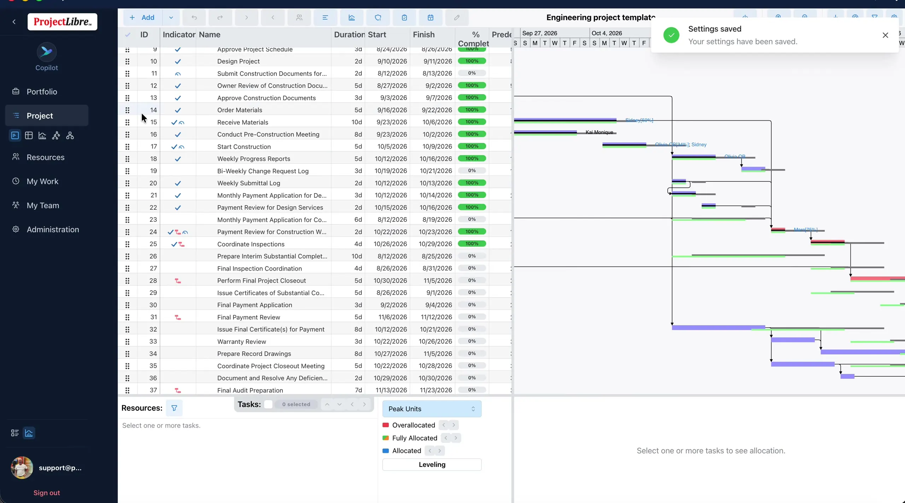The height and width of the screenshot is (503, 905).
Task: Open My Work in the sidebar
Action: [47, 181]
